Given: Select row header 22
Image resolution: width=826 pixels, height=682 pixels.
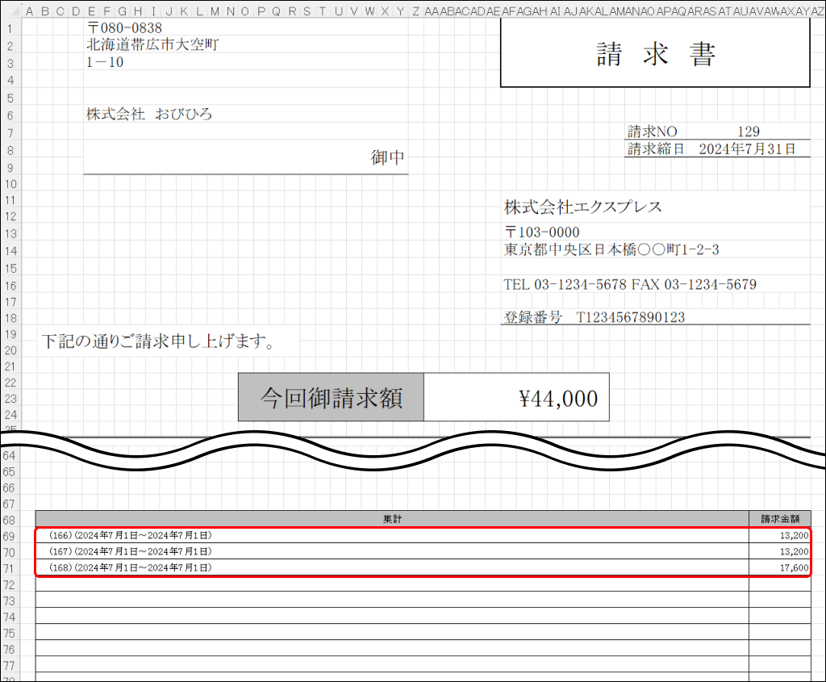Looking at the screenshot, I should [10, 383].
